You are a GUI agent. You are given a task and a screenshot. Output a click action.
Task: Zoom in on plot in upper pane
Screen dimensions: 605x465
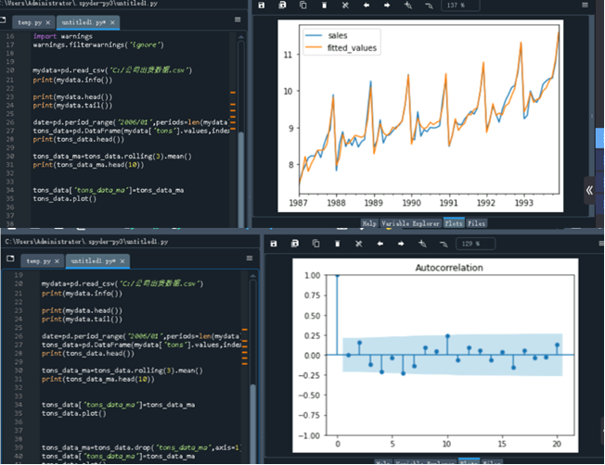pos(408,5)
